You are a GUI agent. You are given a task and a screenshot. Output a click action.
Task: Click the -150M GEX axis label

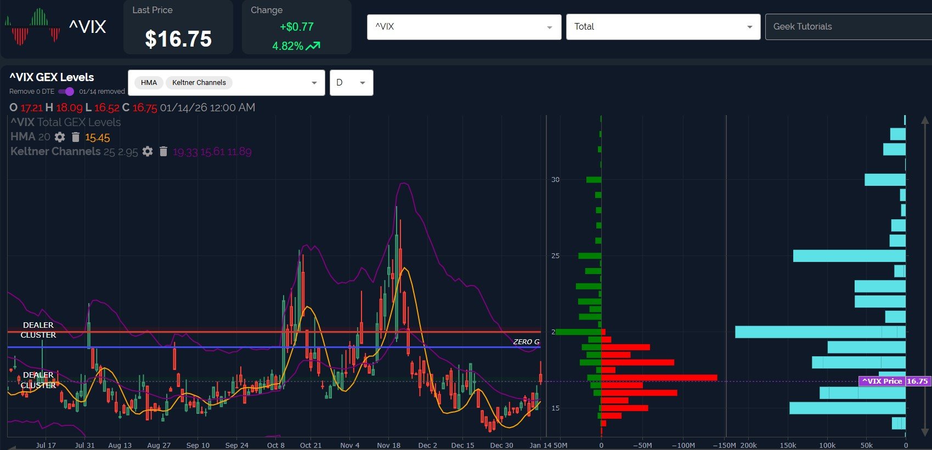pos(724,446)
